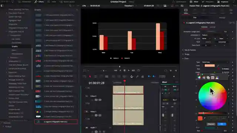This screenshot has width=237, height=133.
Task: Click the viewer scrubber bar handle
Action: click(x=120, y=66)
